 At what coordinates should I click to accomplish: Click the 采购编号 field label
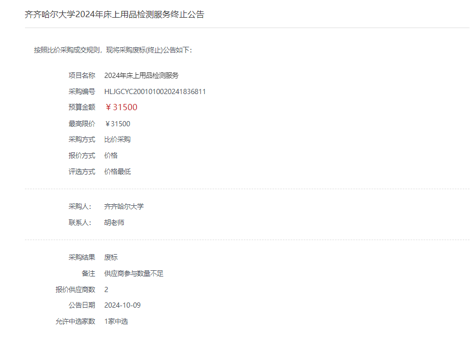coord(82,91)
